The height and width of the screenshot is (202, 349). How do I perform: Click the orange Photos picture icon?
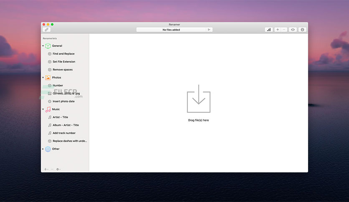(x=48, y=78)
